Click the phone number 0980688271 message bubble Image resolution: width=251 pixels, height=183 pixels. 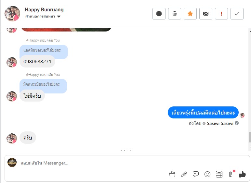[37, 61]
